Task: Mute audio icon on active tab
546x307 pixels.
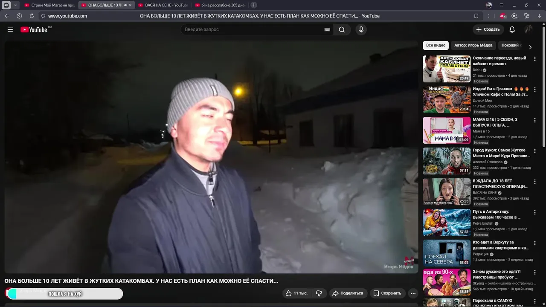Action: point(125,5)
